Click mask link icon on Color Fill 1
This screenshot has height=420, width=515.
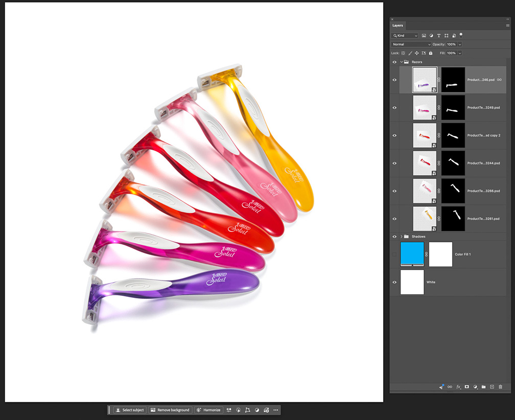coord(426,254)
